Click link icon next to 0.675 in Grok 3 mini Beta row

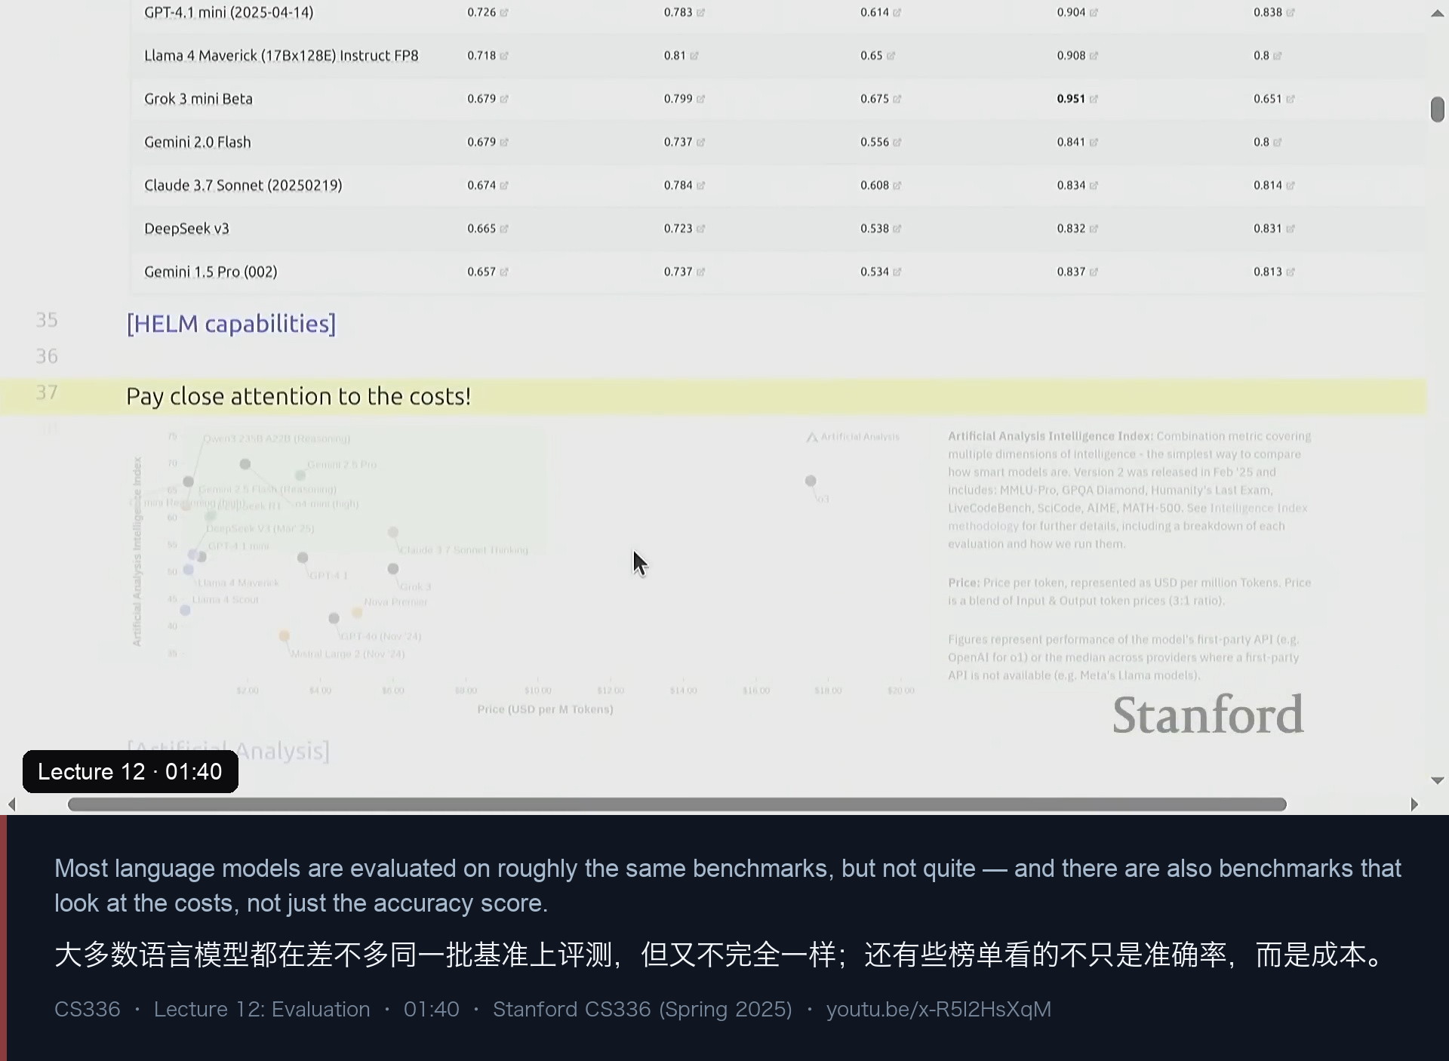[897, 99]
